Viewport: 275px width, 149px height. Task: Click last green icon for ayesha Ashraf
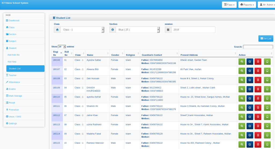click(x=267, y=98)
